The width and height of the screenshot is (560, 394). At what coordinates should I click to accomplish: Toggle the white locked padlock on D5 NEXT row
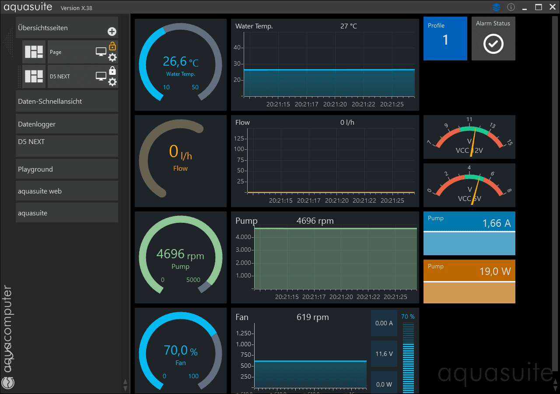pos(112,70)
